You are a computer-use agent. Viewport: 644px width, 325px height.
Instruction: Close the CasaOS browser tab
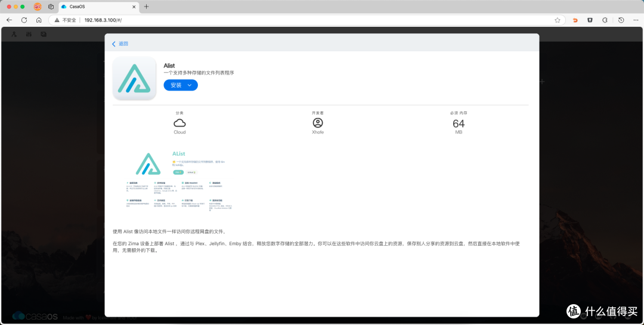134,7
